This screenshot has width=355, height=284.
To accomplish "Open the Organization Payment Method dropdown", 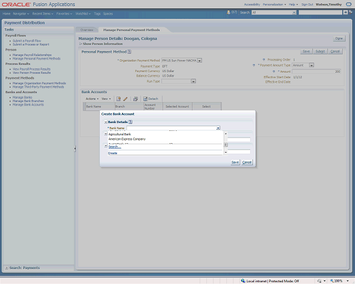I will coord(199,60).
